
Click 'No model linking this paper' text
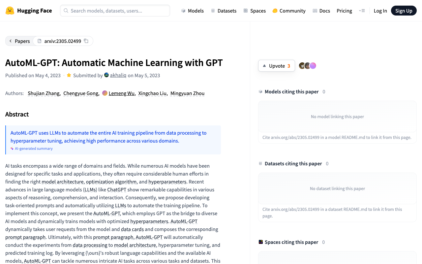point(337,116)
